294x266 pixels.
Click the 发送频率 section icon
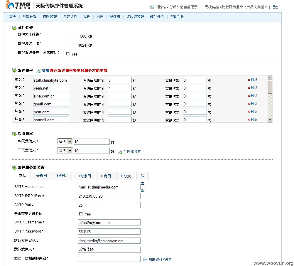[14, 70]
